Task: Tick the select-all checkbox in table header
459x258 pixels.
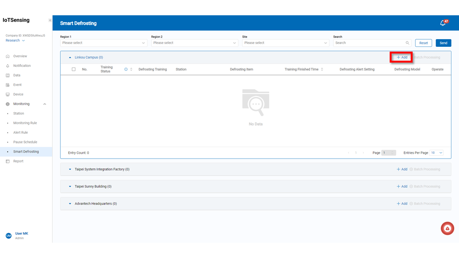Action: pos(74,69)
